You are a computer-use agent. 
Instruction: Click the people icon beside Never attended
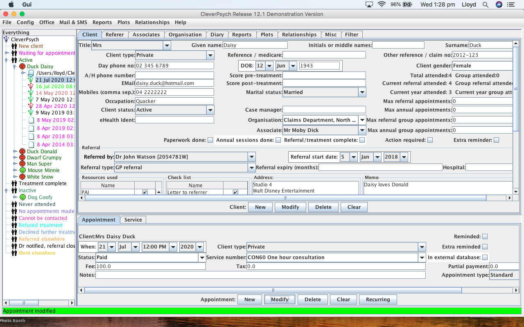(14, 204)
